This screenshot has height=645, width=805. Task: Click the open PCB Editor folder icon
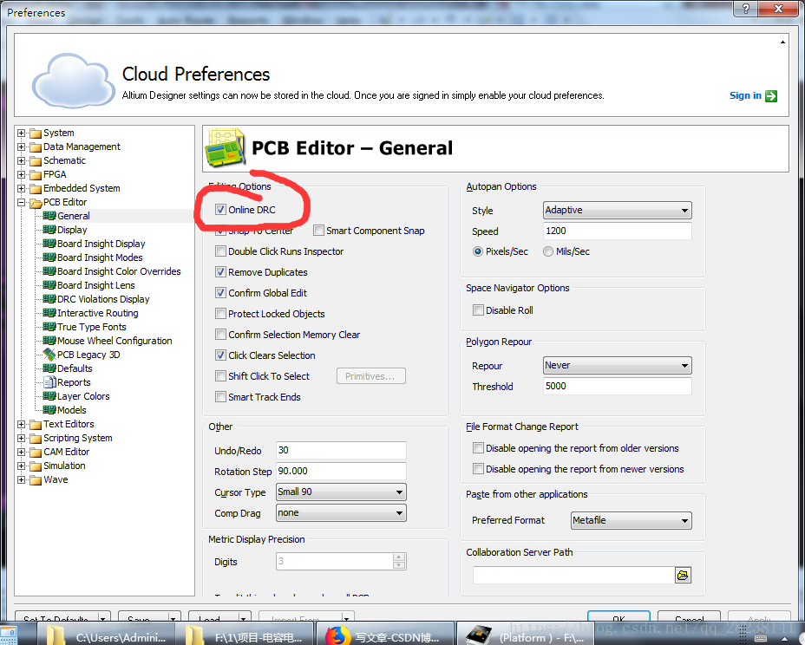pyautogui.click(x=36, y=202)
